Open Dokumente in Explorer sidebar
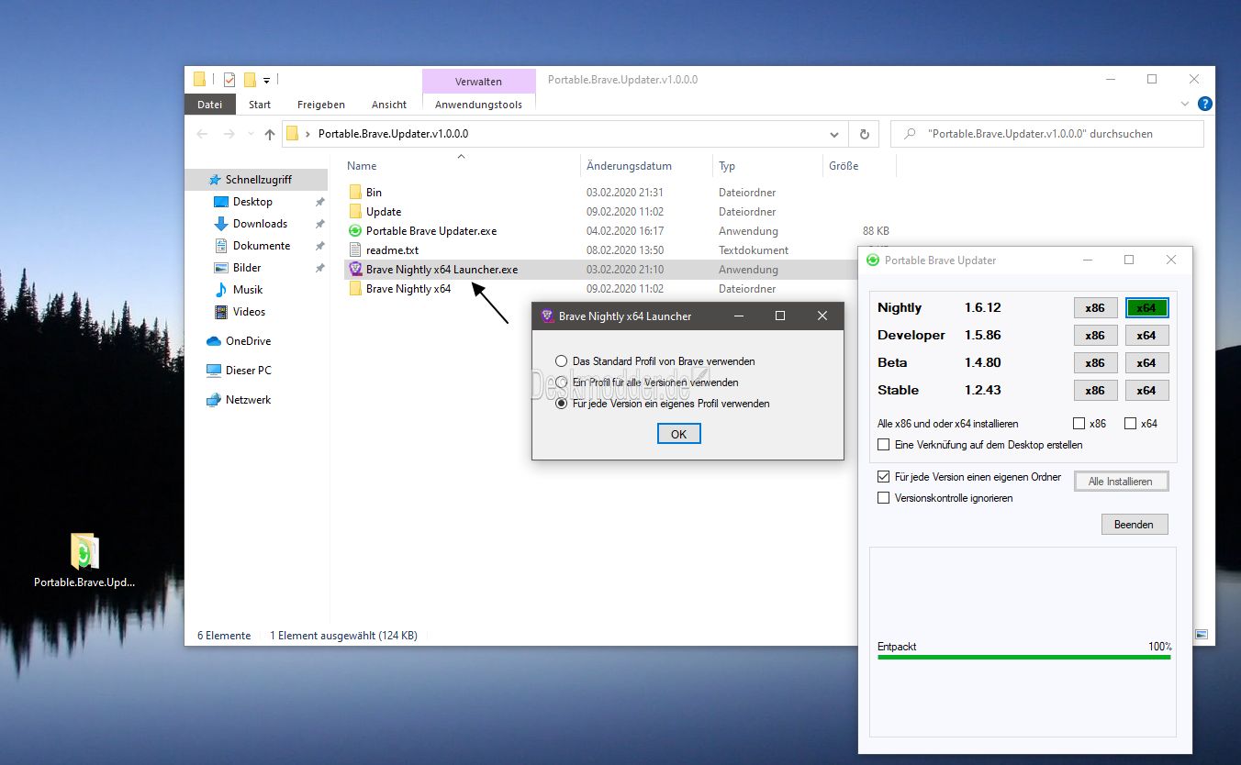 pos(262,246)
